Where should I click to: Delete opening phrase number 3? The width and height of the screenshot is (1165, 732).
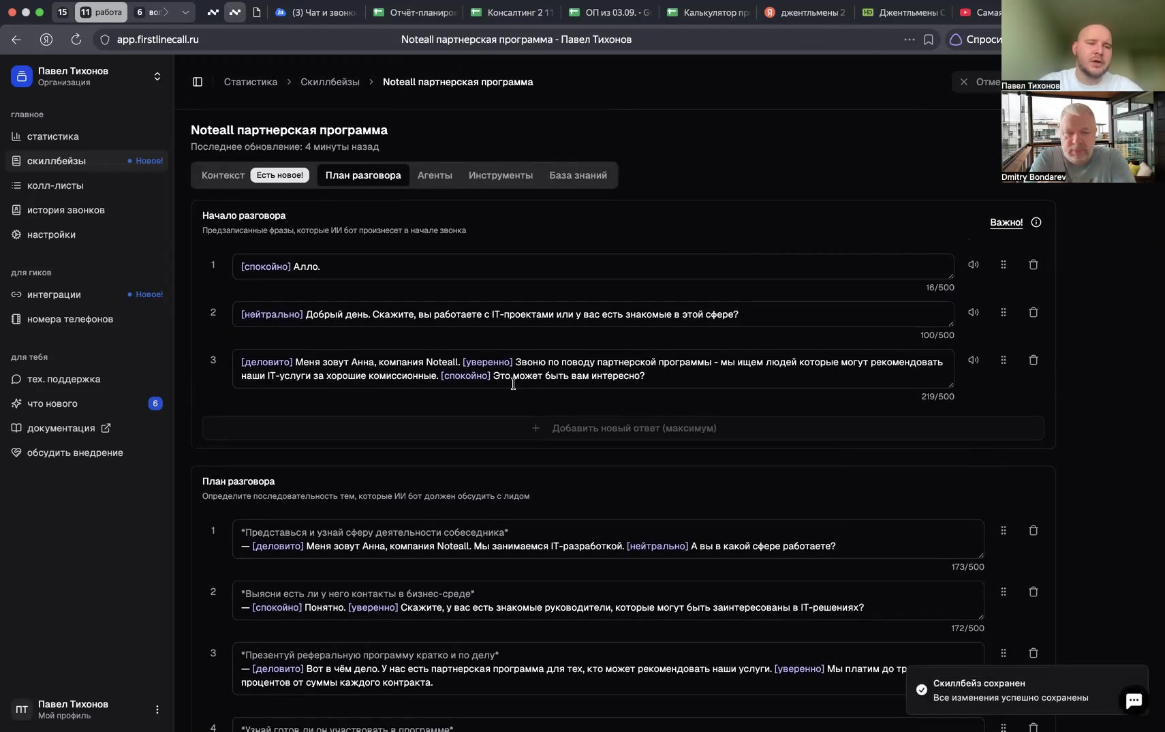pos(1034,360)
